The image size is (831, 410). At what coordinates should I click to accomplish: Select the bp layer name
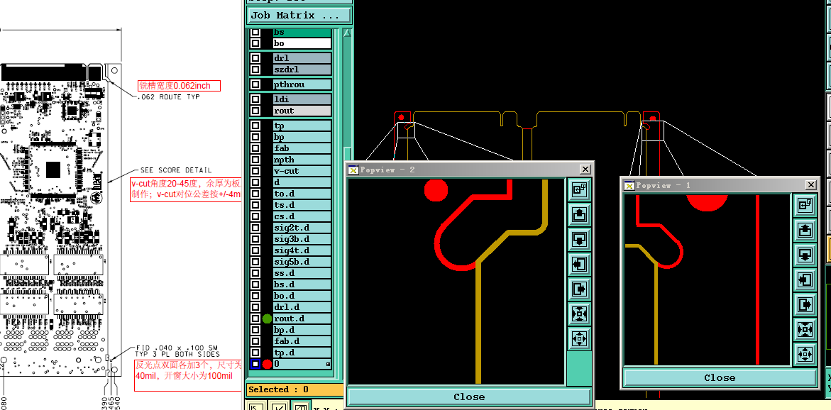pyautogui.click(x=302, y=137)
